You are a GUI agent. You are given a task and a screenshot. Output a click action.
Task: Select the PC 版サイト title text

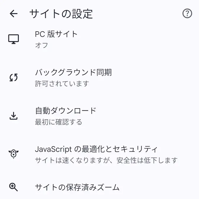(x=56, y=34)
